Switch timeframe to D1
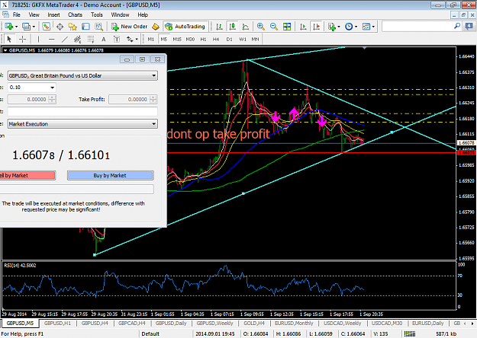The height and width of the screenshot is (338, 477). 230,39
